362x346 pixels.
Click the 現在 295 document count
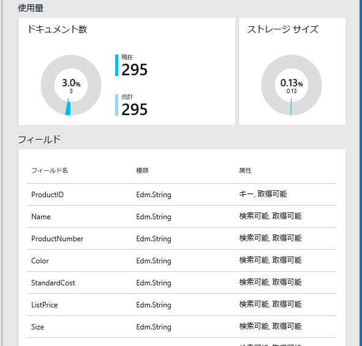click(134, 70)
